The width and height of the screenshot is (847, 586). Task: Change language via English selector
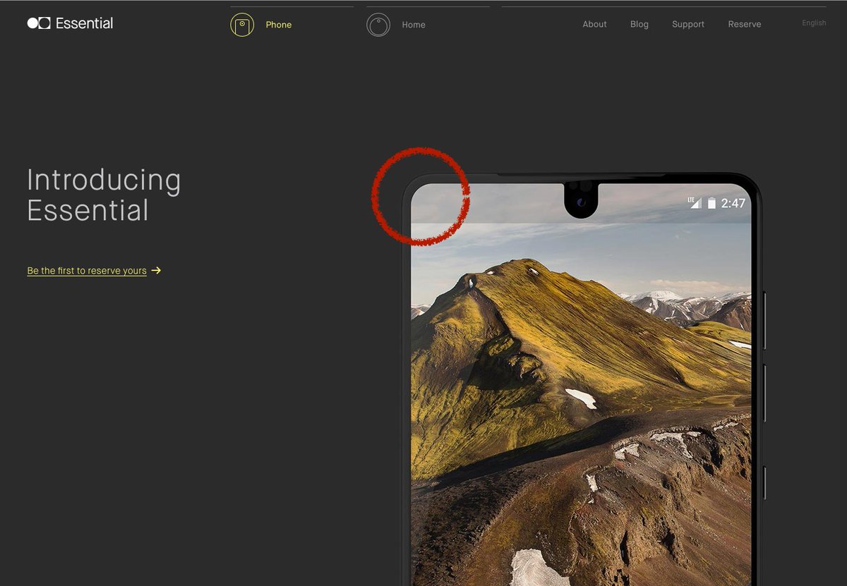coord(814,23)
